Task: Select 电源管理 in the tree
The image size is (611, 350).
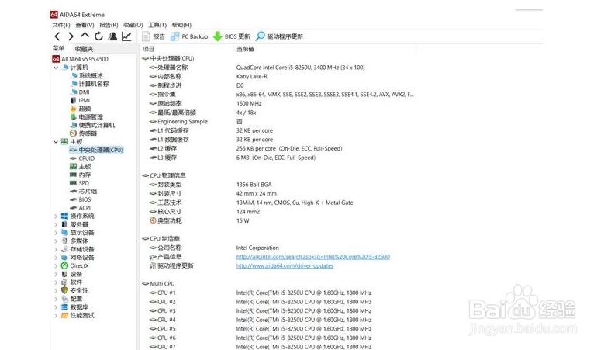Action: [x=87, y=117]
